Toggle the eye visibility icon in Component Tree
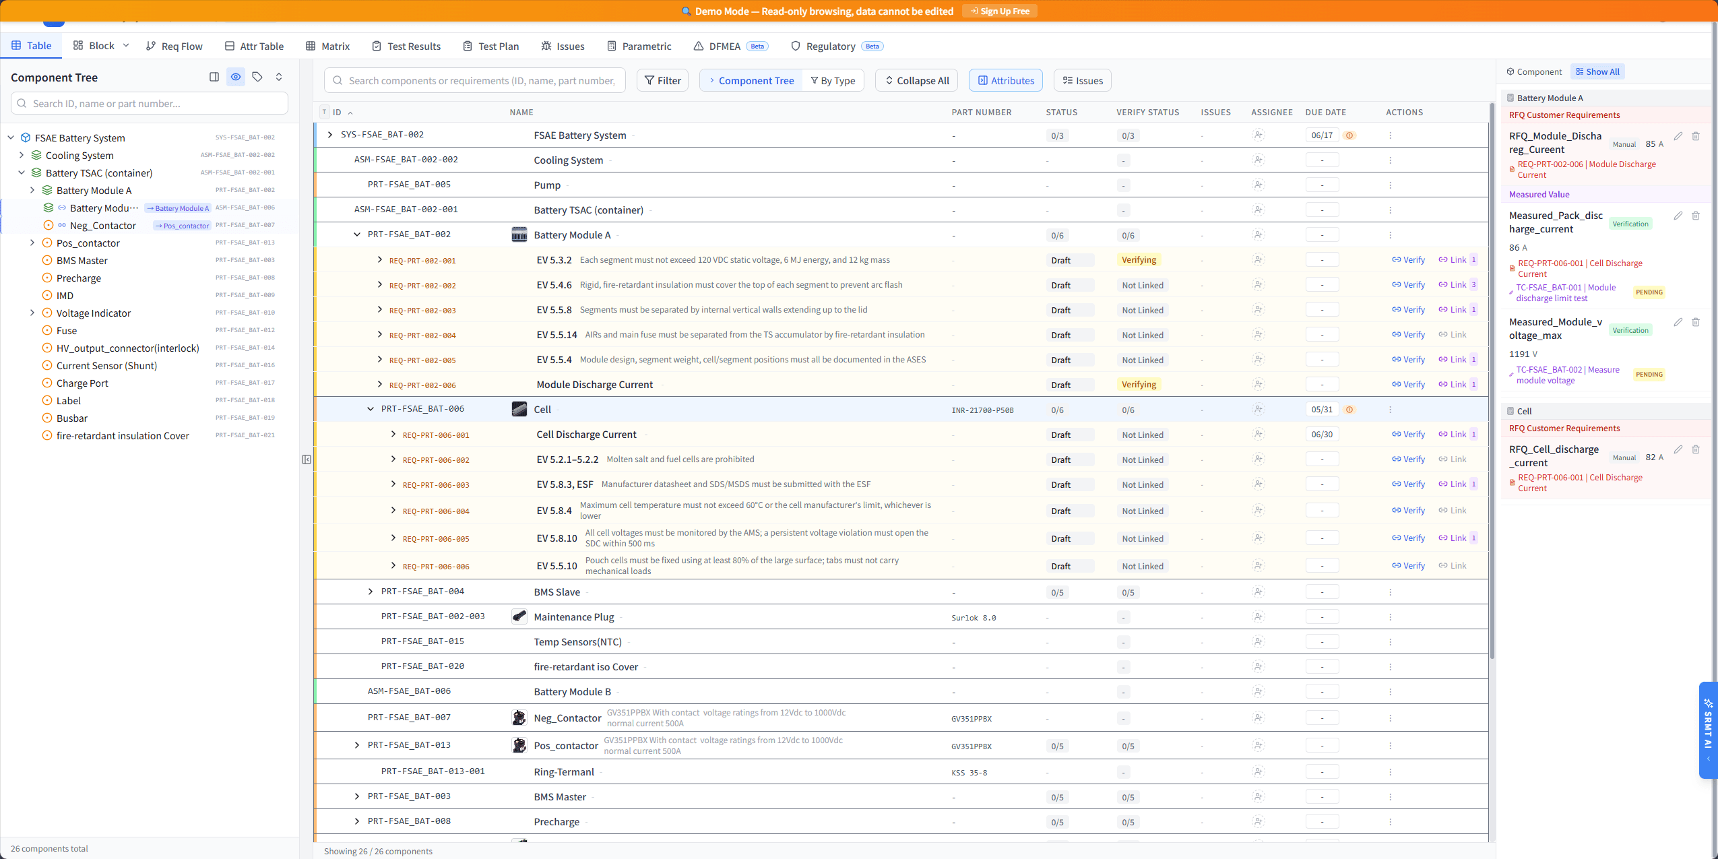Screen dimensions: 1718x859 coord(235,77)
